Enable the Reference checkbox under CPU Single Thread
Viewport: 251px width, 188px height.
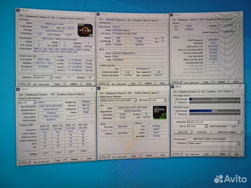[x=176, y=102]
